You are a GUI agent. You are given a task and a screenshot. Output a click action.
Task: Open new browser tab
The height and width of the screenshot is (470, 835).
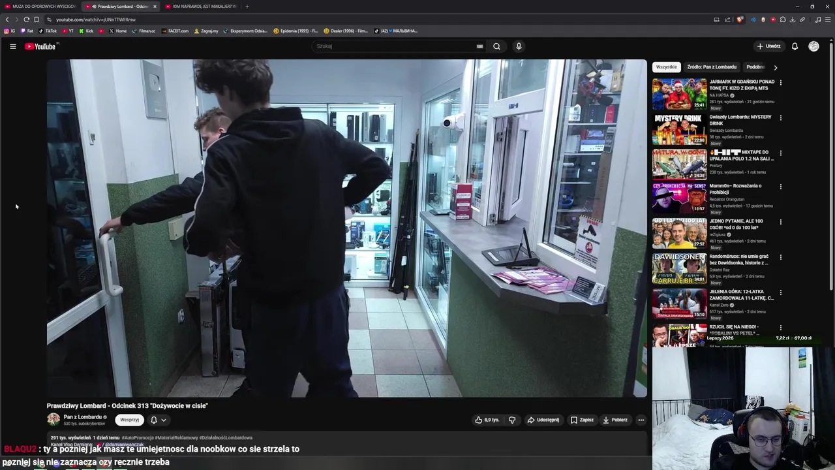click(x=247, y=7)
